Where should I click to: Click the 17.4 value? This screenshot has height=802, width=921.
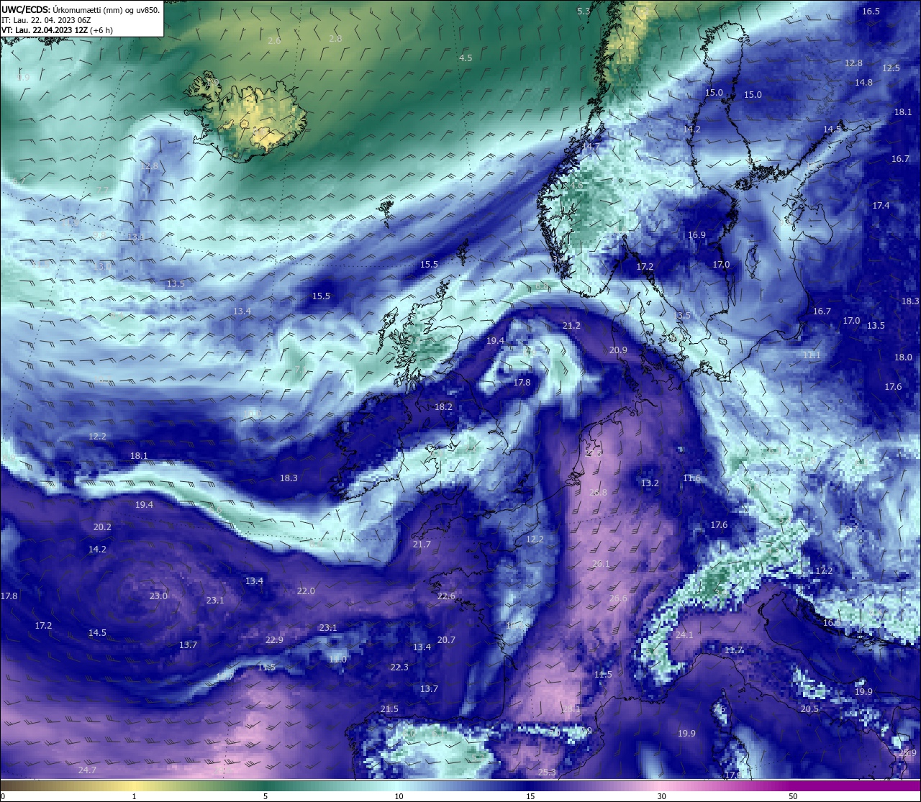tap(881, 206)
